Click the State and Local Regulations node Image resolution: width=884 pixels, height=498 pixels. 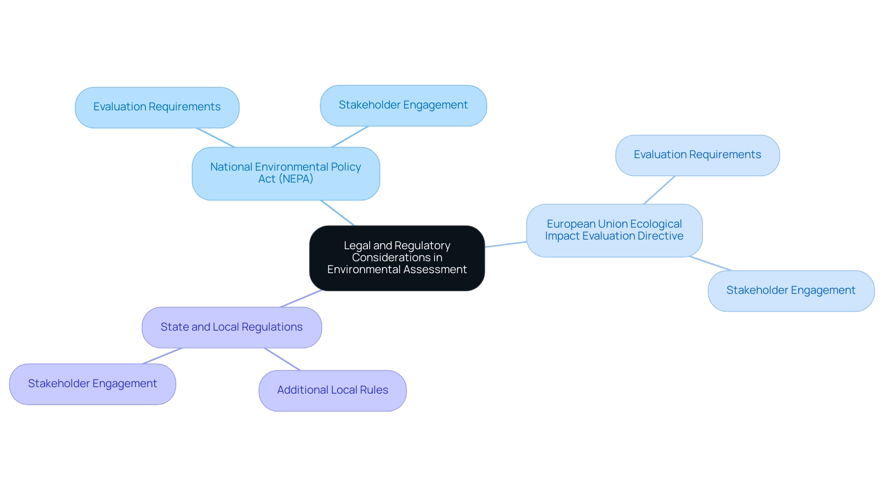tap(233, 326)
